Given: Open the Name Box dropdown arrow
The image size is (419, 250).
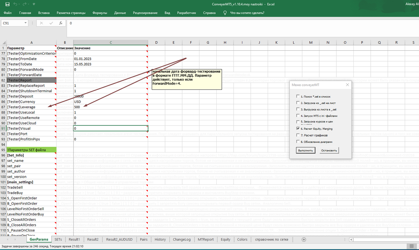Looking at the screenshot, I should (26, 23).
